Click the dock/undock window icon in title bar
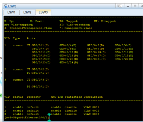Image resolution: width=143 pixels, height=122 pixels. pyautogui.click(x=120, y=6)
